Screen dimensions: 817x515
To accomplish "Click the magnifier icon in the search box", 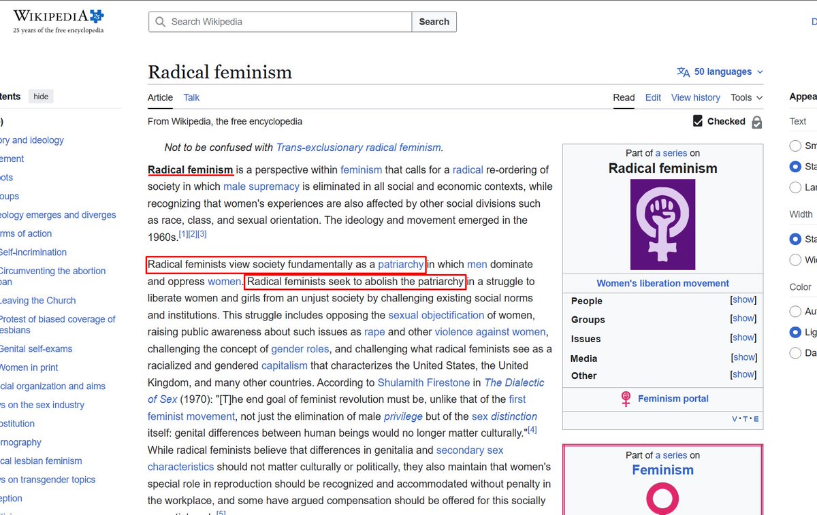I will [161, 22].
